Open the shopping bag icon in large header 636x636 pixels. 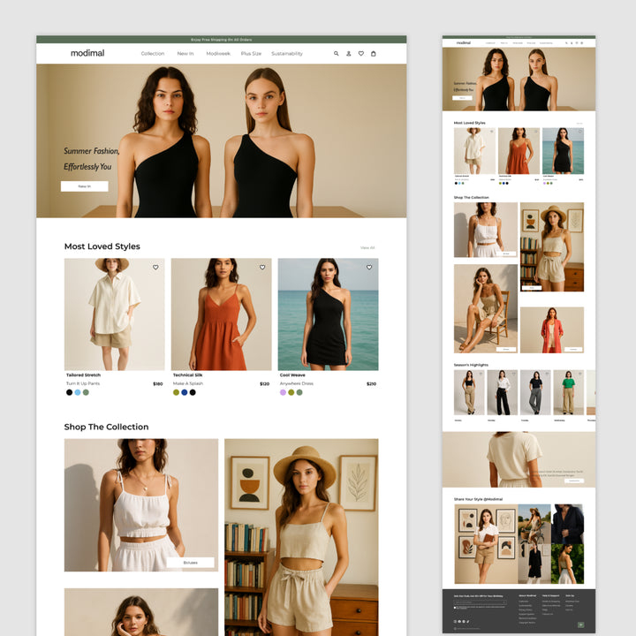pyautogui.click(x=373, y=54)
